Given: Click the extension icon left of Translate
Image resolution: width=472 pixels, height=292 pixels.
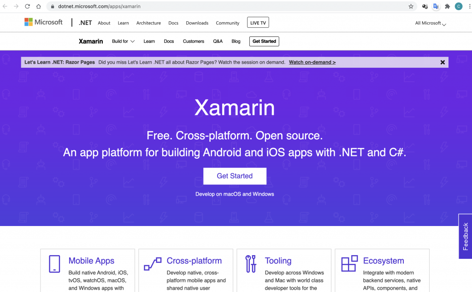Looking at the screenshot, I should [425, 6].
